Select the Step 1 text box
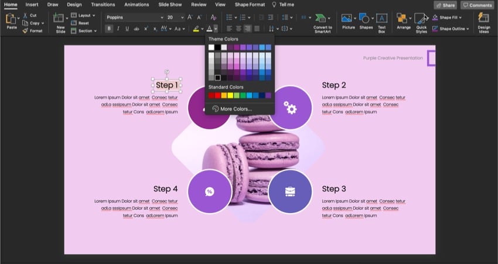This screenshot has height=264, width=498. [166, 85]
